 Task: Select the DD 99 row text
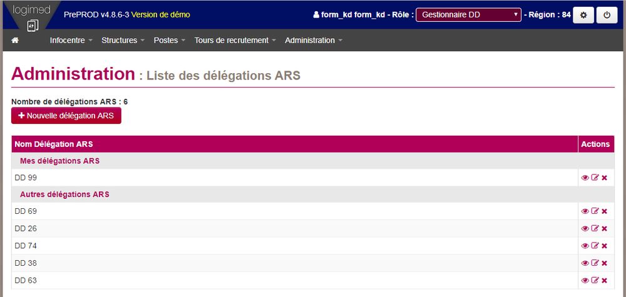pyautogui.click(x=26, y=178)
